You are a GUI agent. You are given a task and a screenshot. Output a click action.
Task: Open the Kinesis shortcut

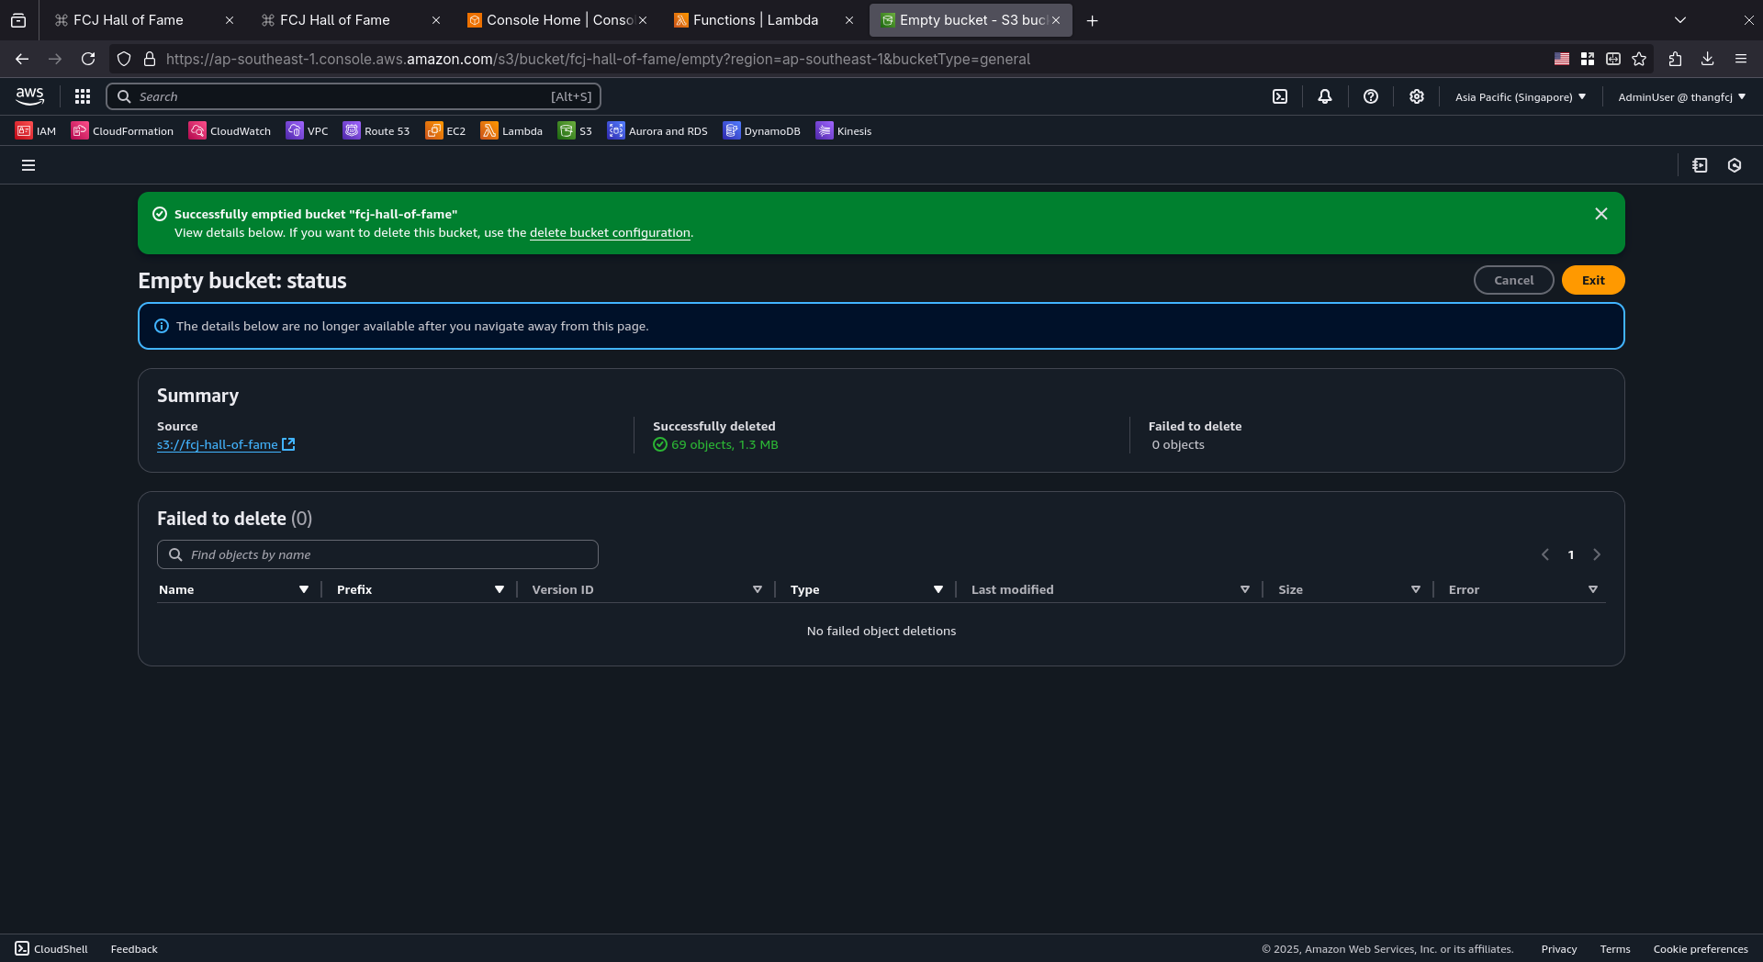tap(844, 130)
